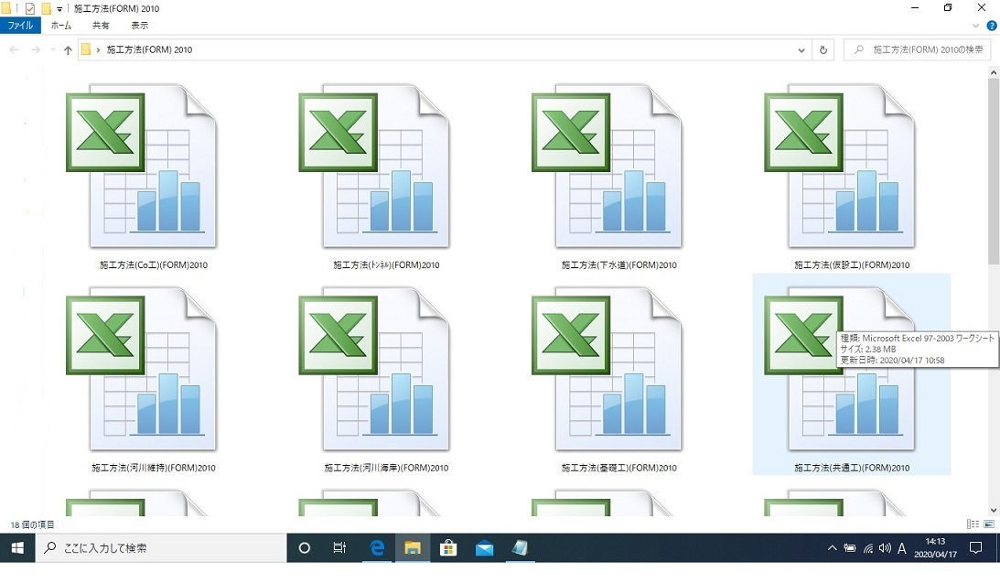Launch Microsoft Edge from the taskbar
Image resolution: width=1000 pixels, height=583 pixels.
[x=377, y=548]
